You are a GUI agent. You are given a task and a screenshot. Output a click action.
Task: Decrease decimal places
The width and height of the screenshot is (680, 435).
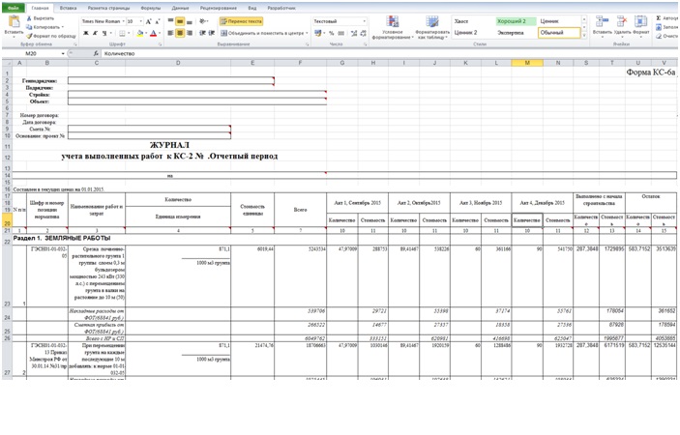(x=363, y=34)
